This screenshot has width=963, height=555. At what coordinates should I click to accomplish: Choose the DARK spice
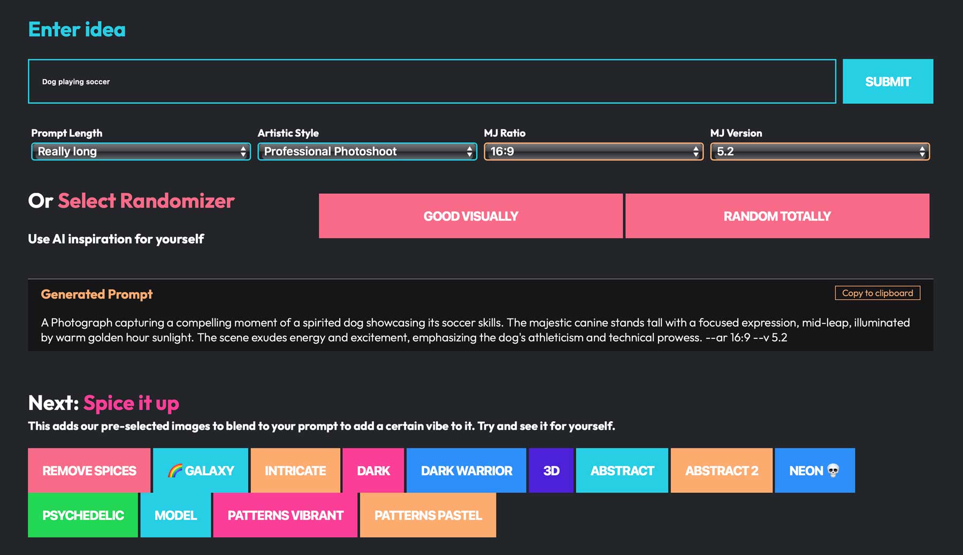click(x=373, y=470)
